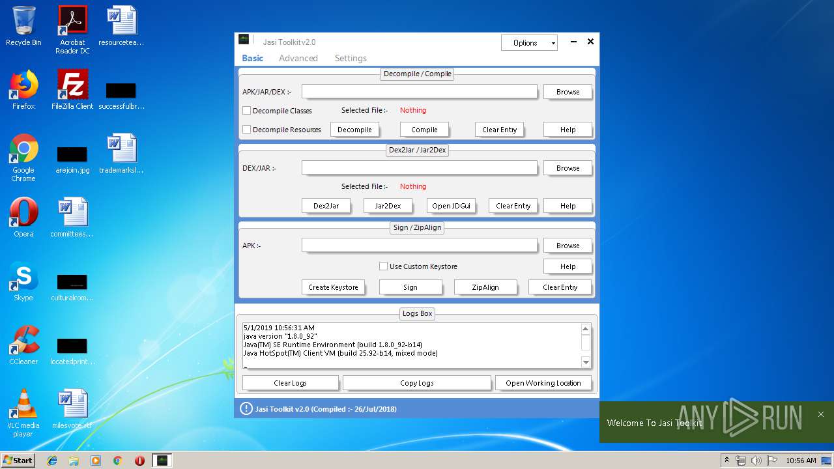Open media player icon in taskbar

tap(96, 461)
